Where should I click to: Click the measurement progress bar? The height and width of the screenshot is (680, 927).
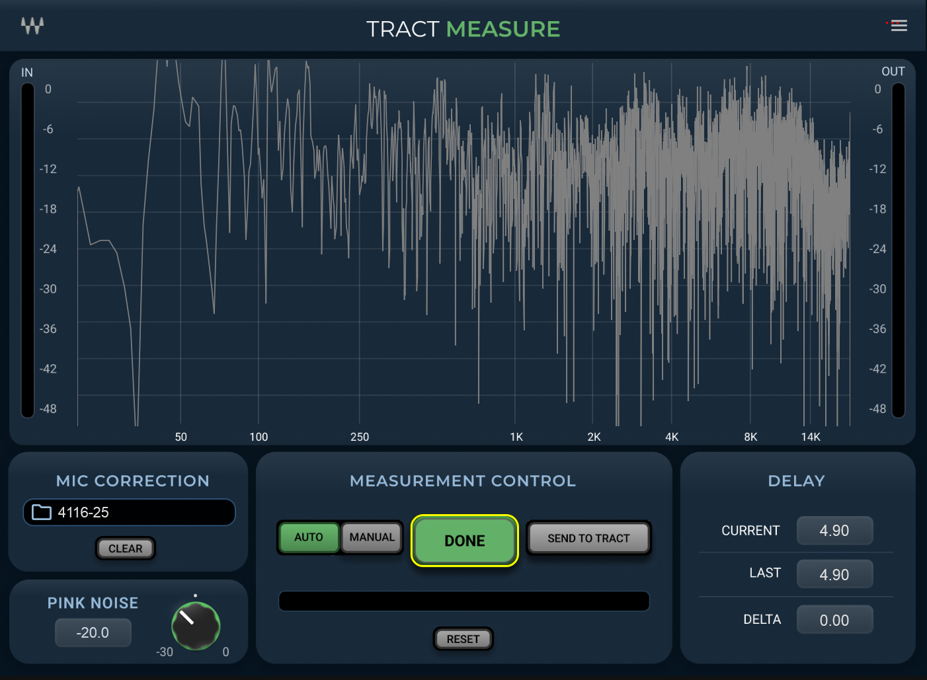click(463, 601)
